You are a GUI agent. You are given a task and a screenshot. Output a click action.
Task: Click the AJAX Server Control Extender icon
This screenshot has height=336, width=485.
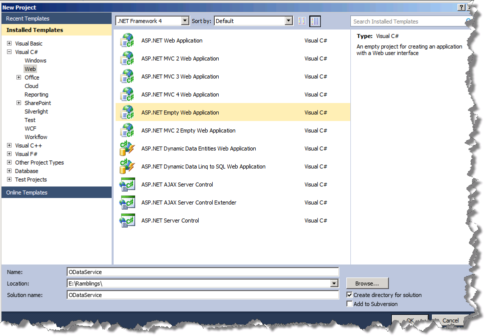(127, 202)
